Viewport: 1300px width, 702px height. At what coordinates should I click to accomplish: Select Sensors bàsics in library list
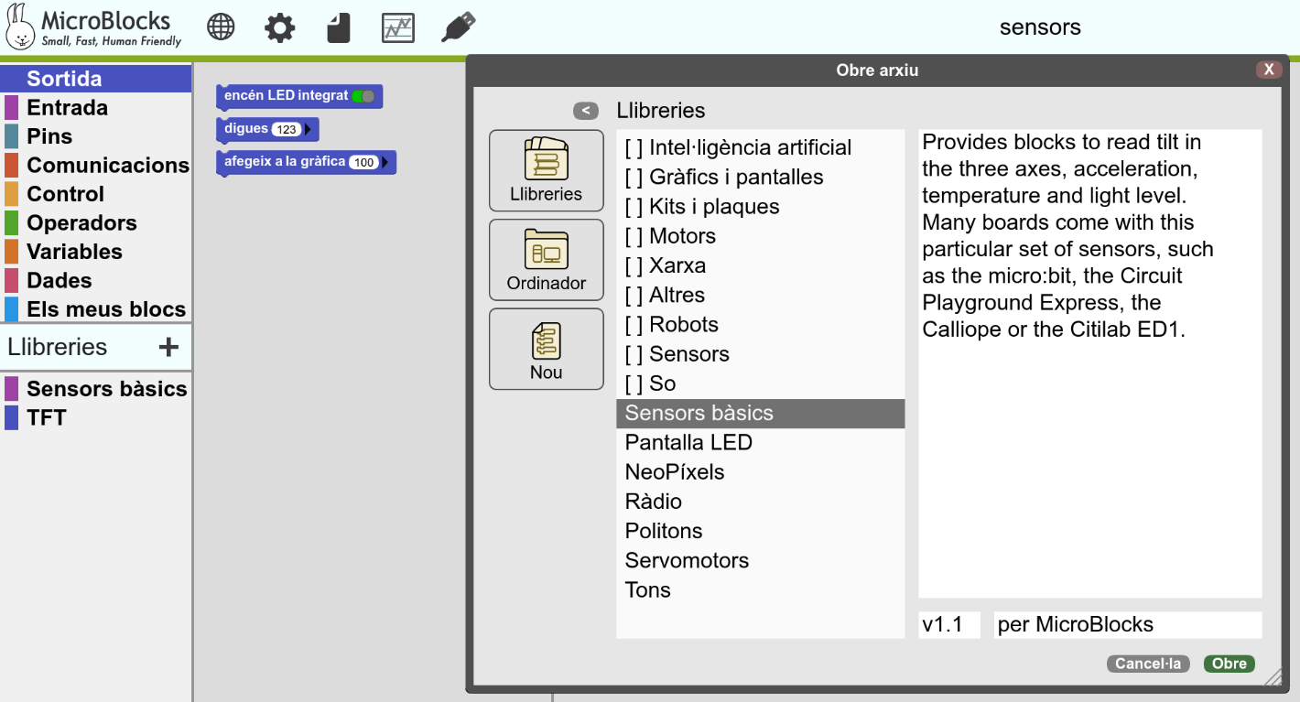tap(95, 389)
